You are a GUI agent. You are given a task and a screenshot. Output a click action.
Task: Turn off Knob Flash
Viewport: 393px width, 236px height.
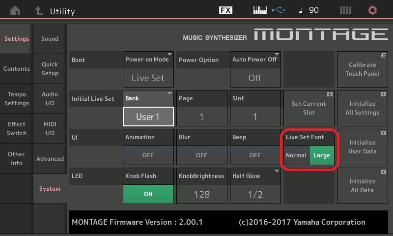(x=148, y=194)
